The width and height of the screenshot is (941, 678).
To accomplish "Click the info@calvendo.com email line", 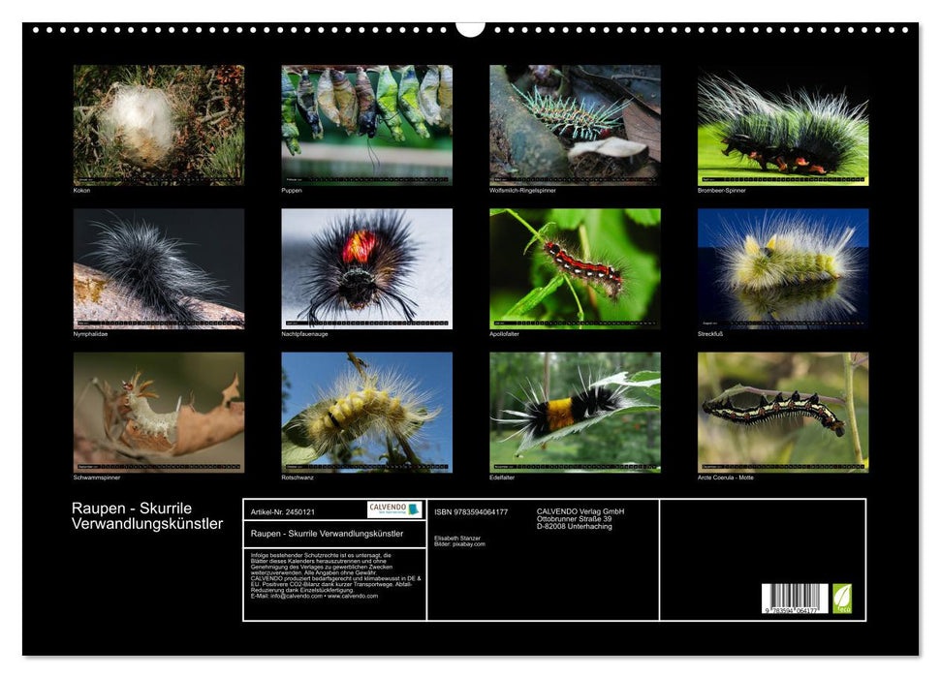I will [314, 596].
